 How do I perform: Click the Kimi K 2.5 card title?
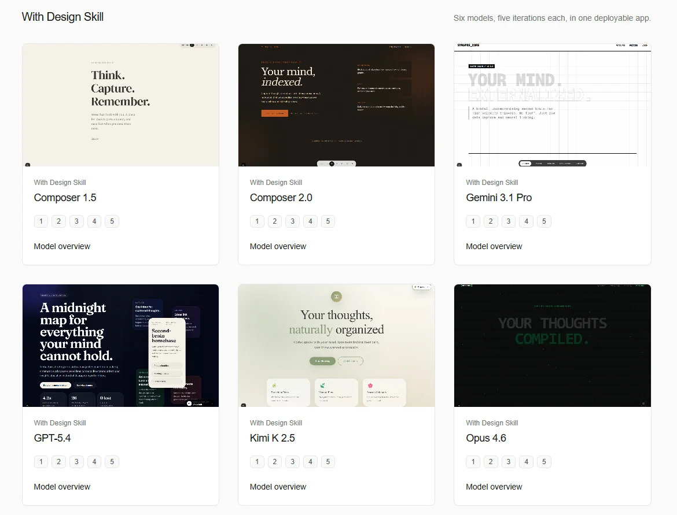(x=273, y=438)
